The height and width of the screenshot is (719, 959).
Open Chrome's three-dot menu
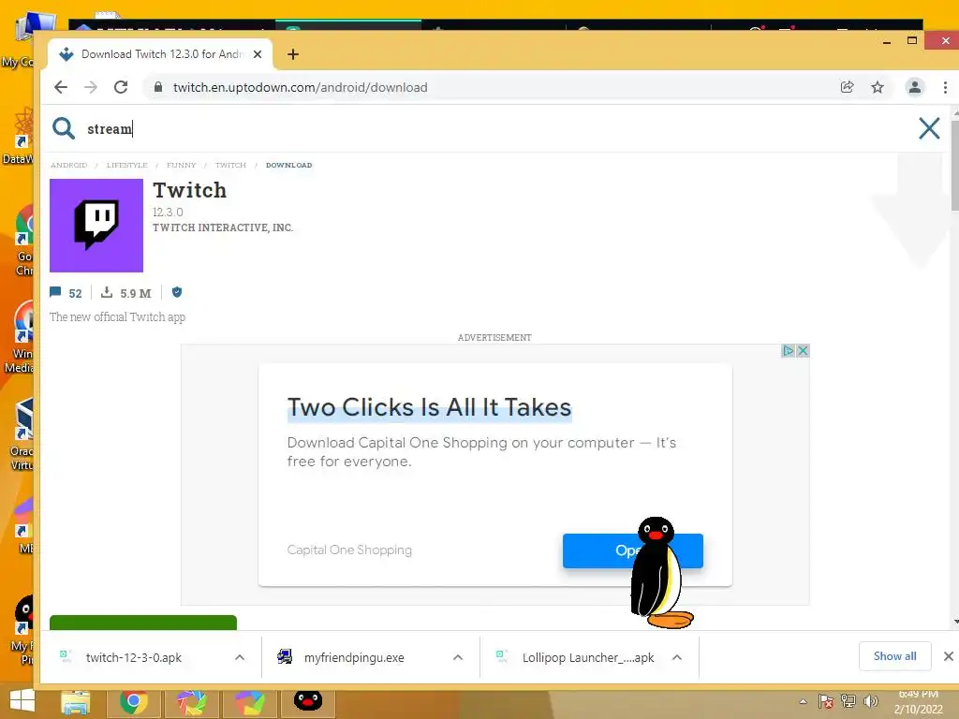(945, 87)
